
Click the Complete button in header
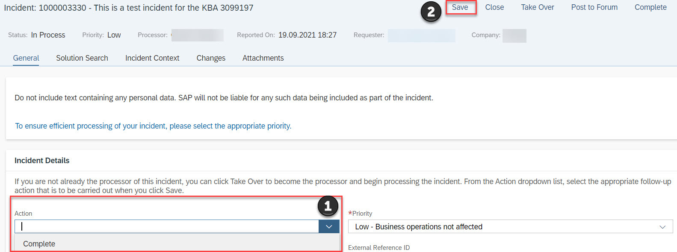click(650, 7)
